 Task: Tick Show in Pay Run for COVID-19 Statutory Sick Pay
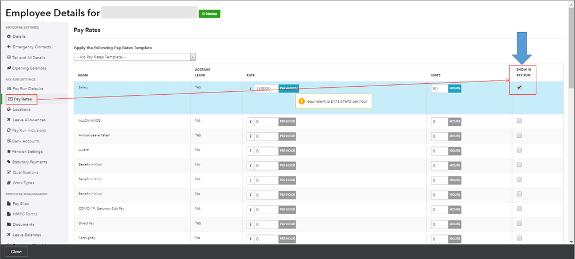[519, 208]
